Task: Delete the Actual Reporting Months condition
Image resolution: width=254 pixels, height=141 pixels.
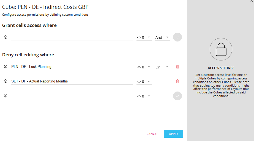Action: tap(177, 81)
